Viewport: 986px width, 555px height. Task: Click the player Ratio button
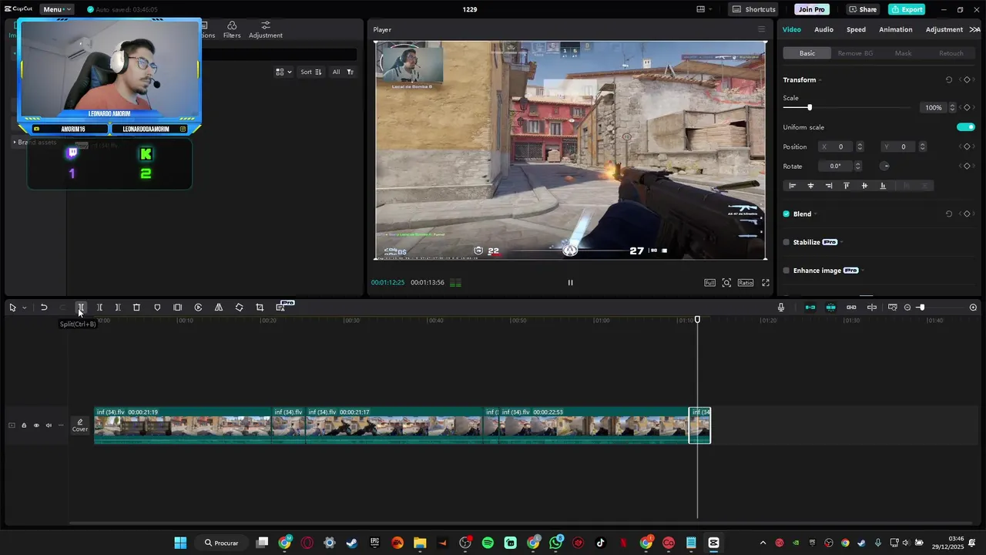746,283
